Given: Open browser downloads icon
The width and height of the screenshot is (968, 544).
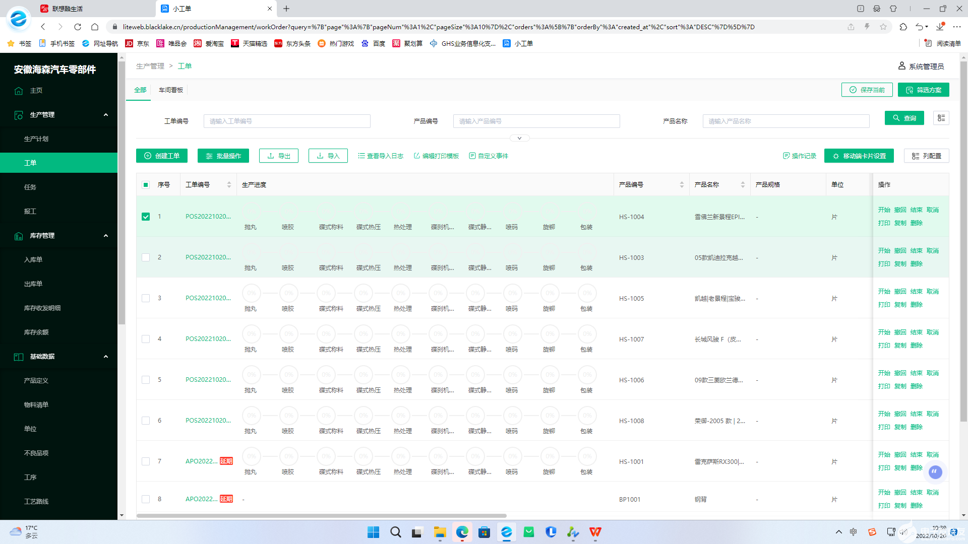Looking at the screenshot, I should [x=940, y=27].
